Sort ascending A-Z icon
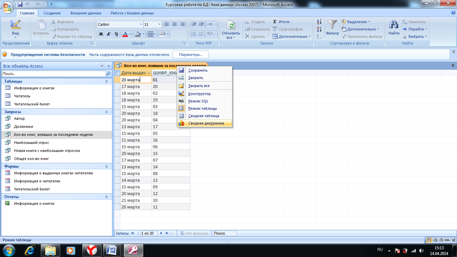 [x=319, y=22]
